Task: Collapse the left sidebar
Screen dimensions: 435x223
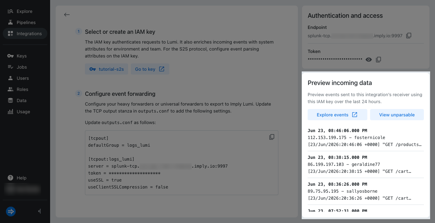Action: (x=39, y=211)
